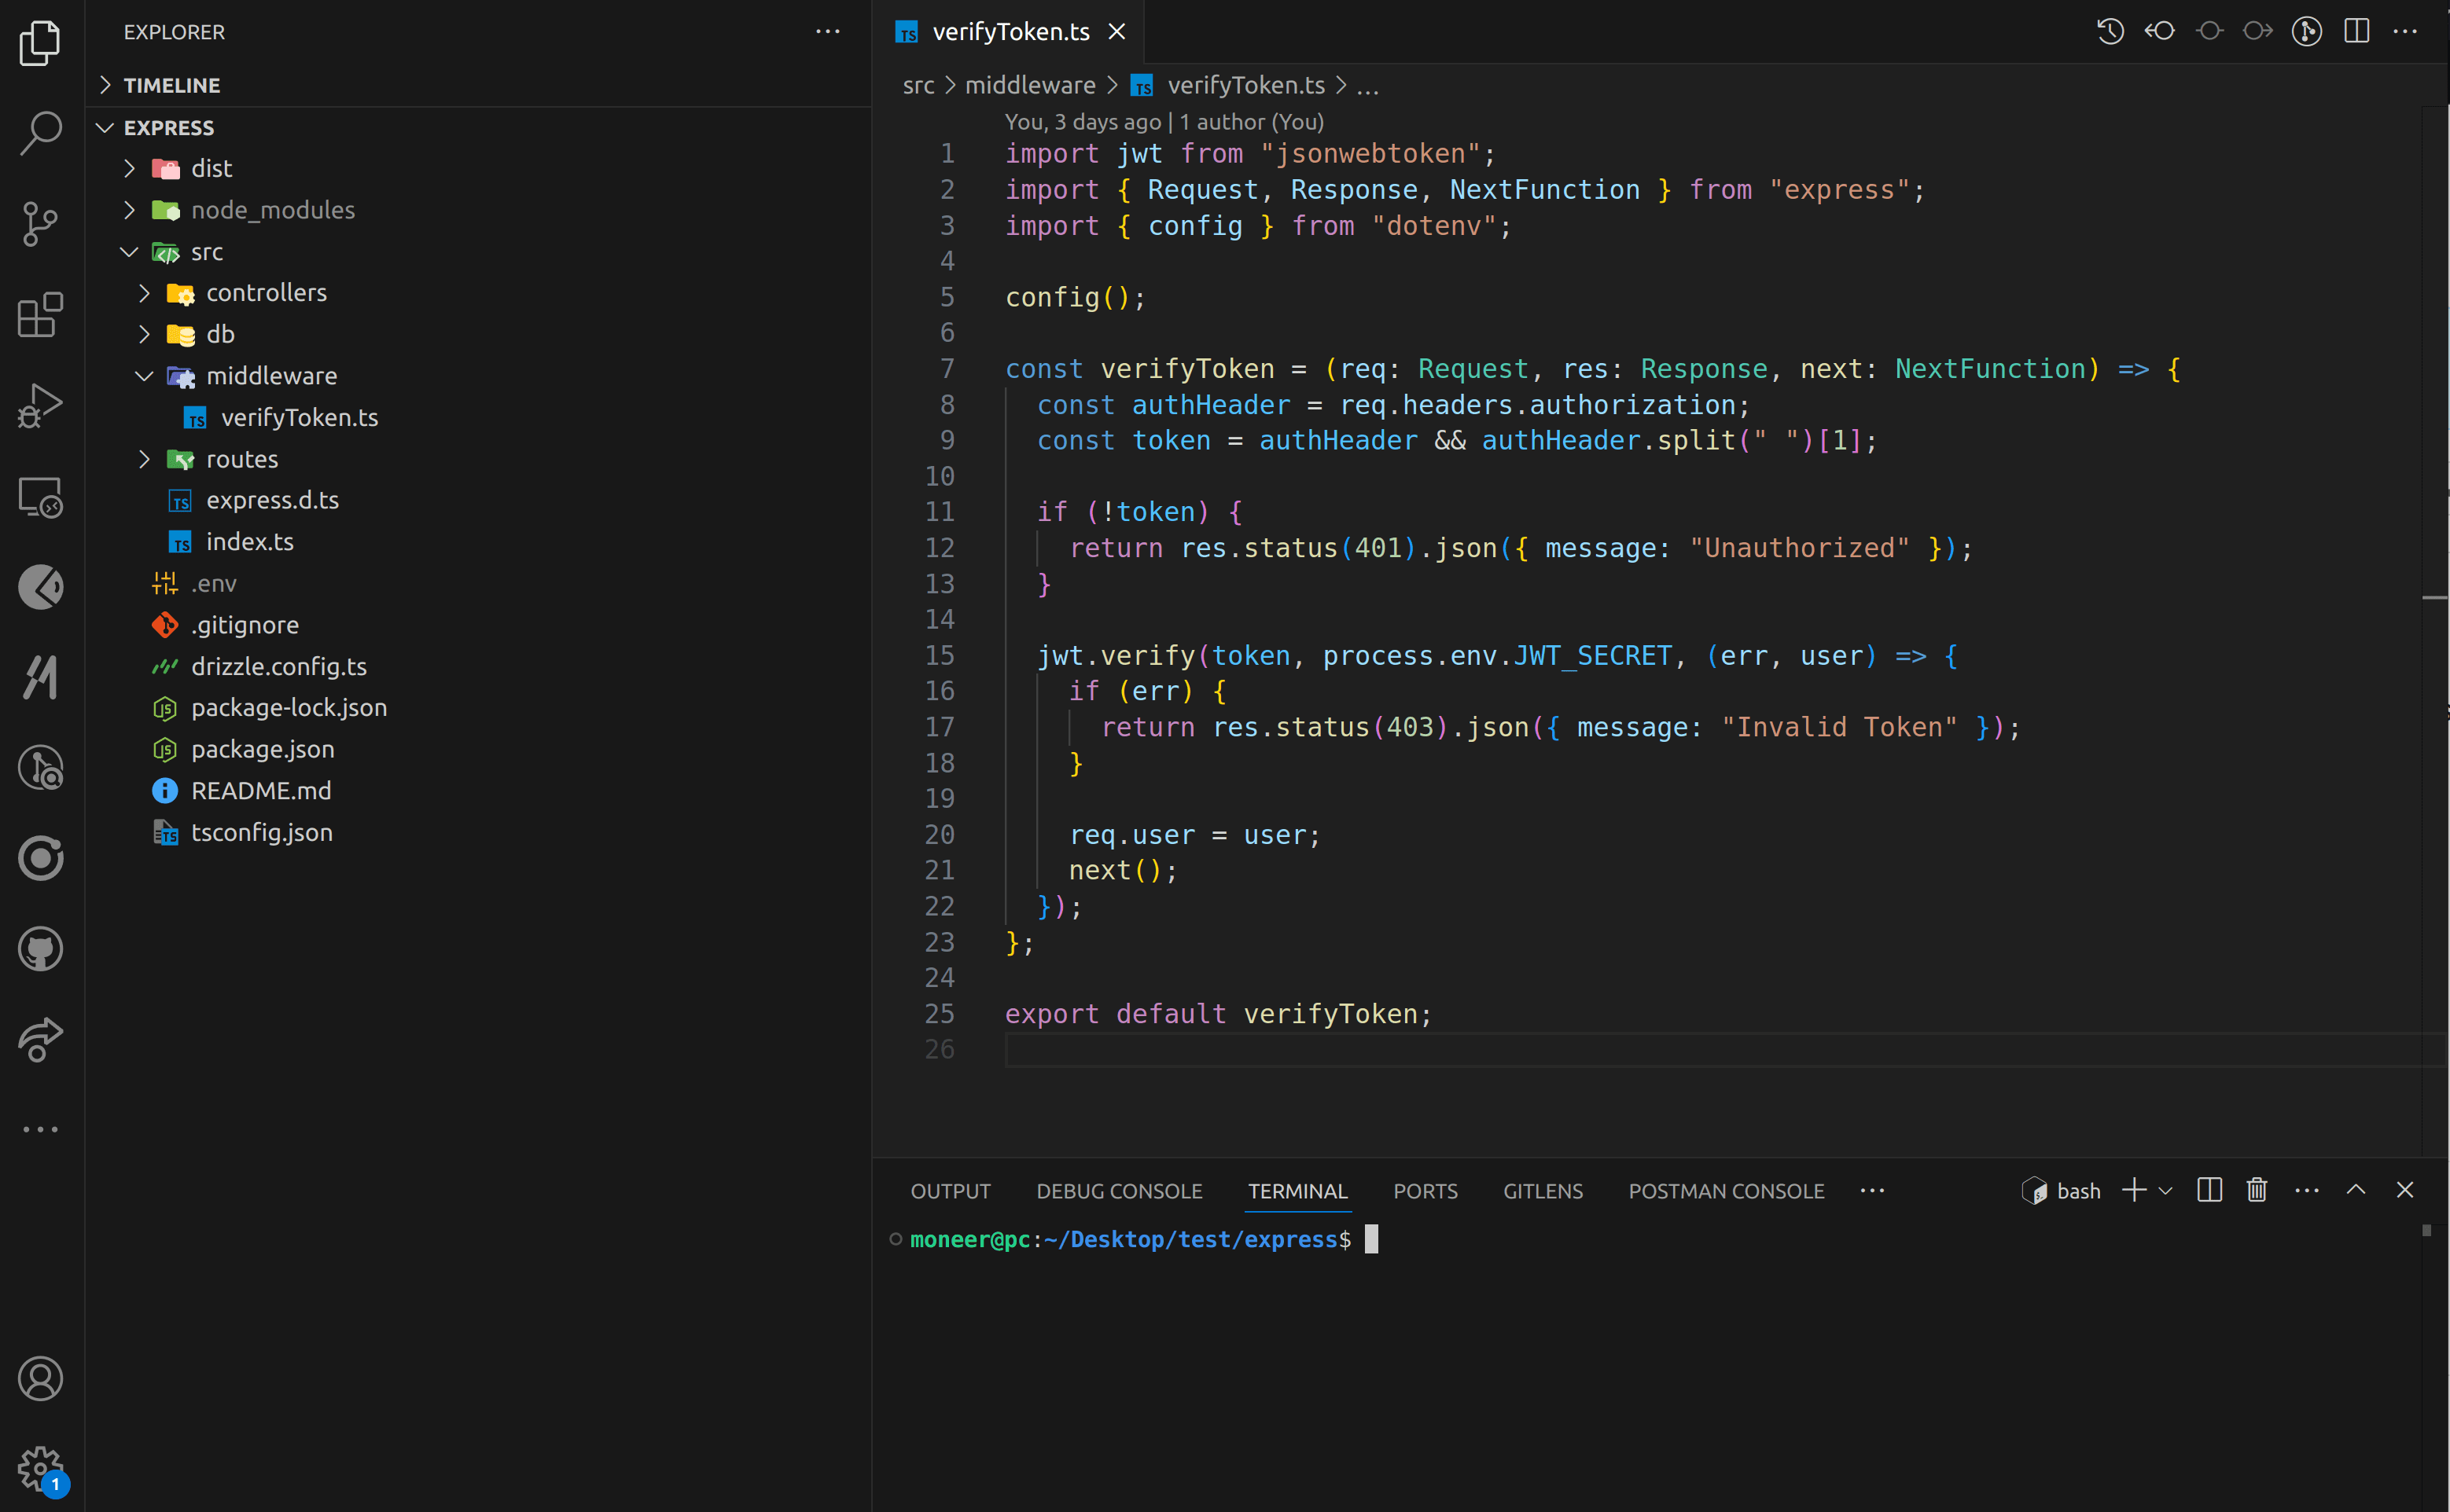Show more panel tabs ellipsis
This screenshot has width=2450, height=1512.
[1872, 1191]
